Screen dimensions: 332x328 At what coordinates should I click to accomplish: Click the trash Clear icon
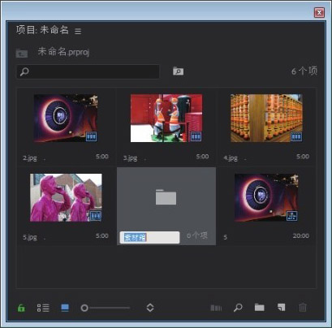pyautogui.click(x=303, y=308)
